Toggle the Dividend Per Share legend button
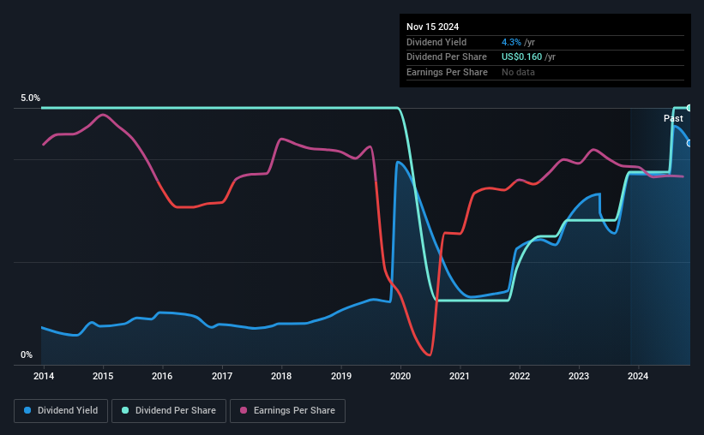The width and height of the screenshot is (704, 435). pos(169,411)
